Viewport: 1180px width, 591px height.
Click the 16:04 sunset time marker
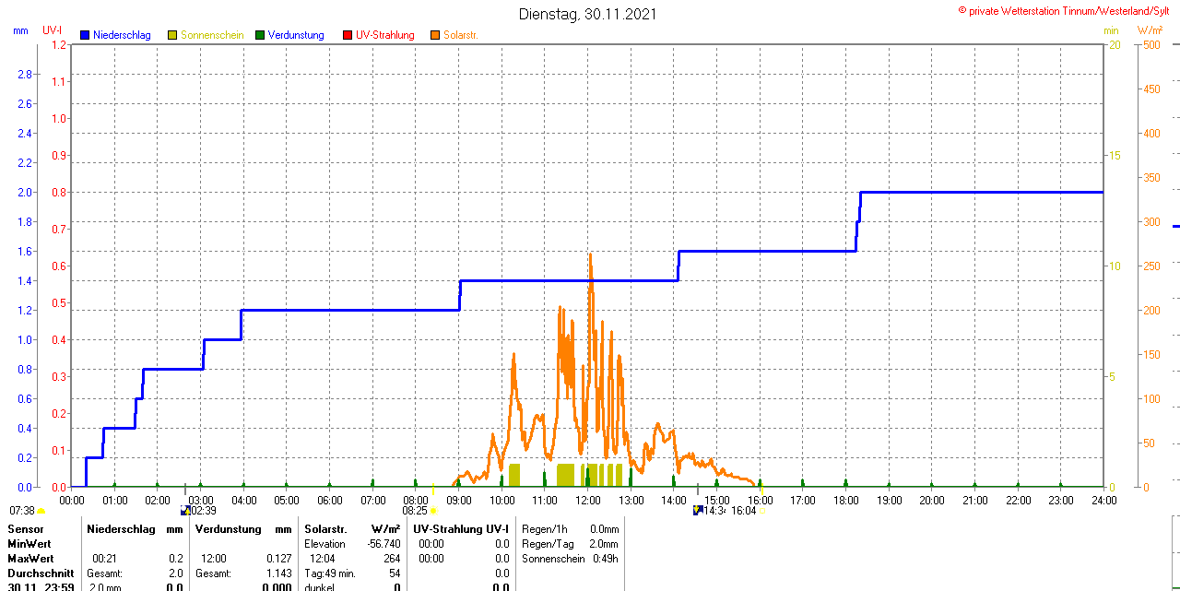point(743,510)
